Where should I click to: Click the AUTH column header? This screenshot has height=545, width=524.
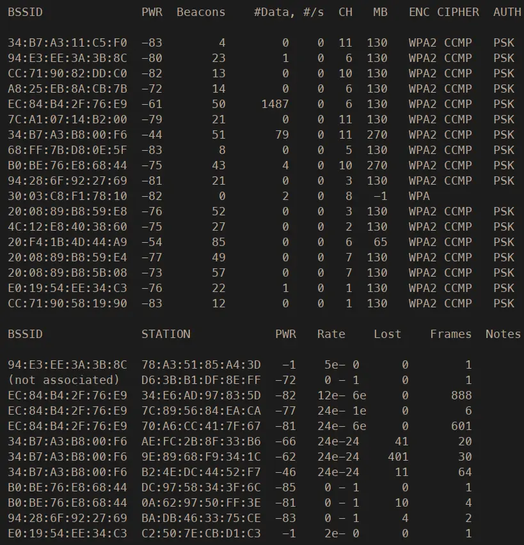pos(507,12)
